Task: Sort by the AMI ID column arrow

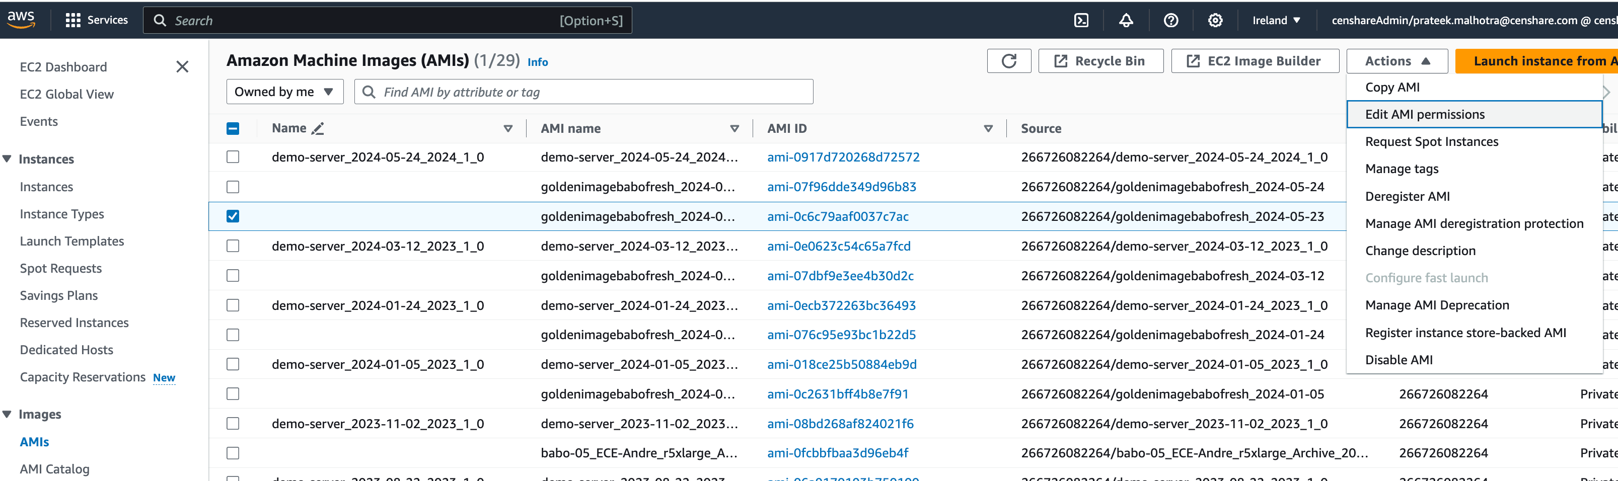Action: pos(988,128)
